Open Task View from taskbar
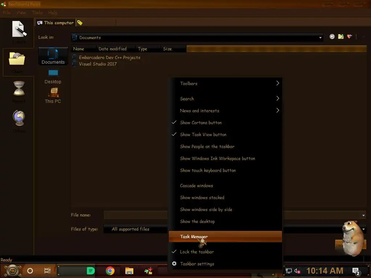 (x=47, y=271)
